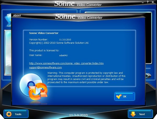The image size is (157, 119).
Task: Minimize the Sonne Video Converter window
Action: click(x=143, y=2)
